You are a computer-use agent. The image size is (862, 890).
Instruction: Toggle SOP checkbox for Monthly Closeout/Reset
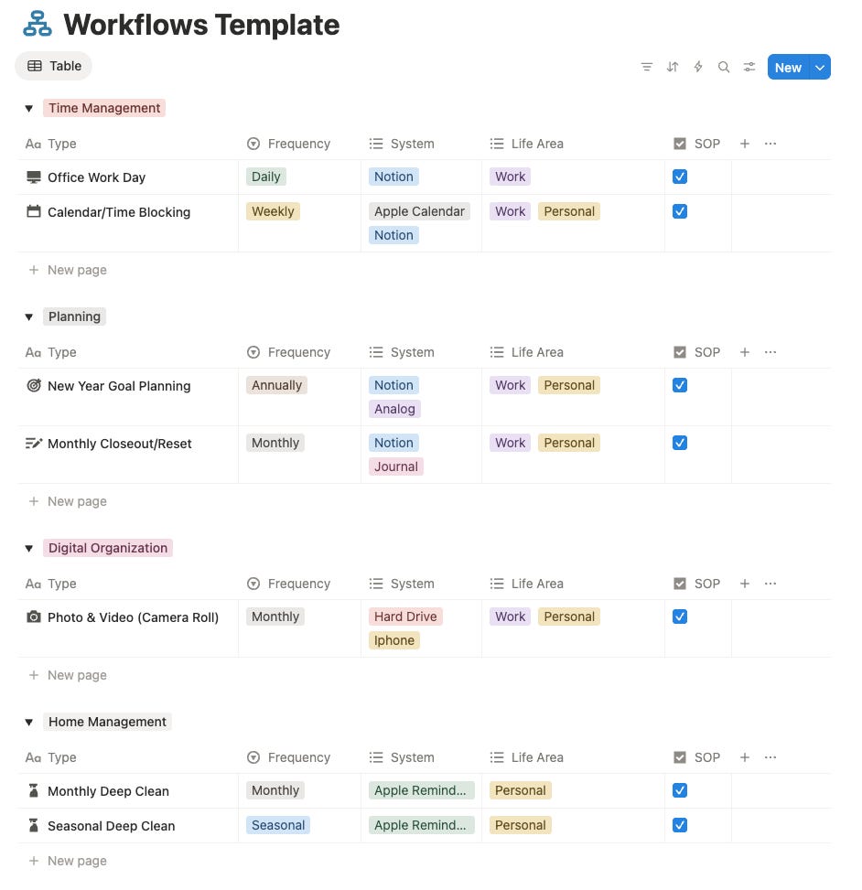coord(680,443)
